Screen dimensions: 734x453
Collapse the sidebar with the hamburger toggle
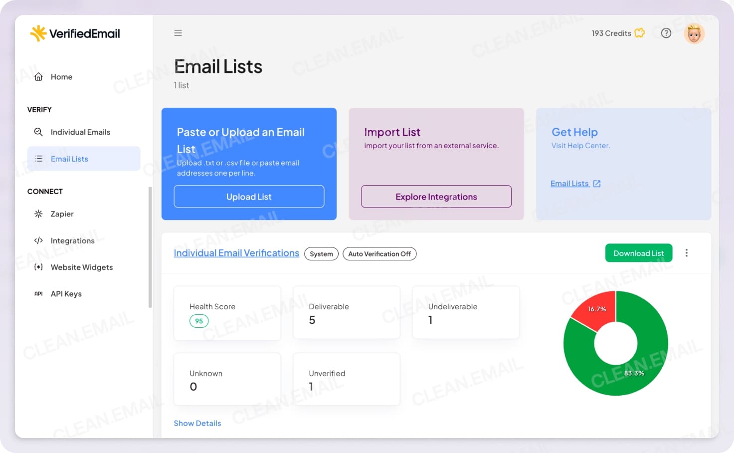pos(178,32)
